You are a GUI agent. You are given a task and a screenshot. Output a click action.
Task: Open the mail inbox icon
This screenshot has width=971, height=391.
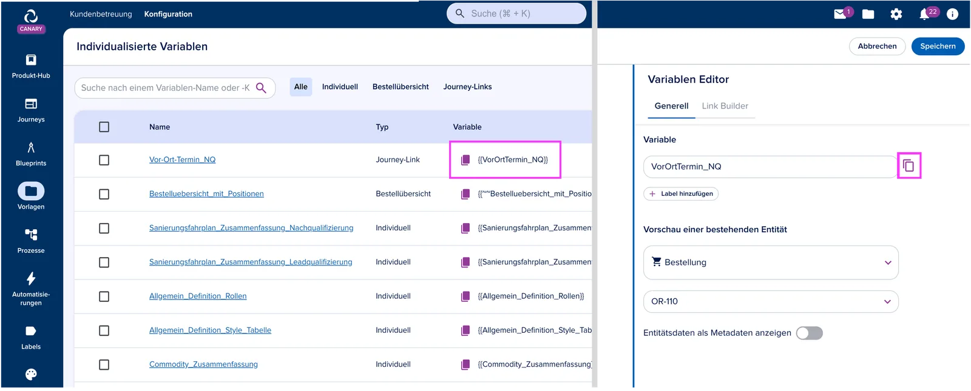840,14
